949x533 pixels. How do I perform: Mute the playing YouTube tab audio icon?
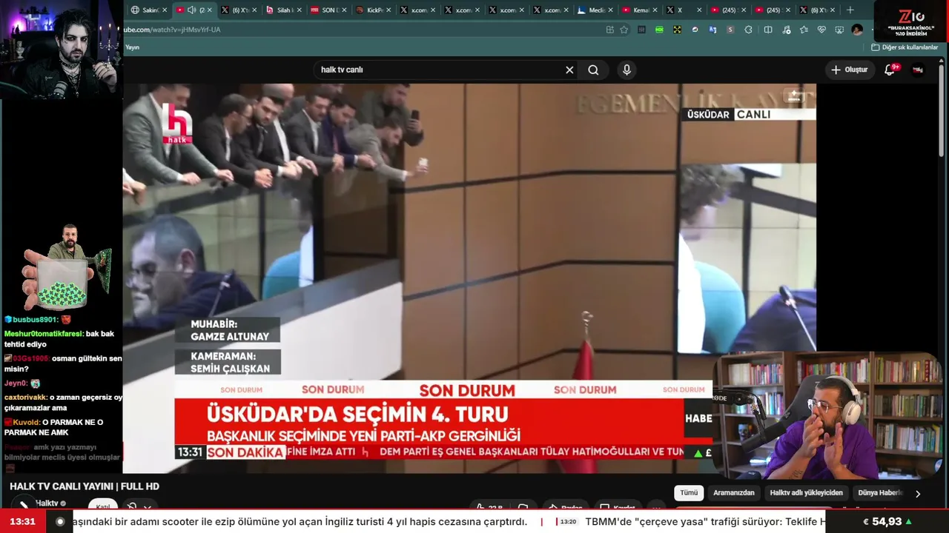tap(192, 10)
